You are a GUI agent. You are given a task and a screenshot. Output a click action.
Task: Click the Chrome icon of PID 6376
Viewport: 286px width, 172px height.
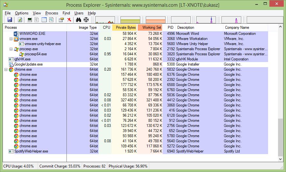click(16, 74)
